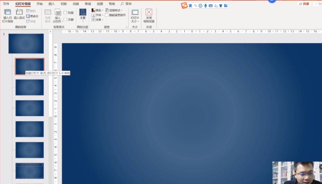Switch to the Help (帮助) tab
Image resolution: width=322 pixels, height=184 pixels.
coord(112,4)
